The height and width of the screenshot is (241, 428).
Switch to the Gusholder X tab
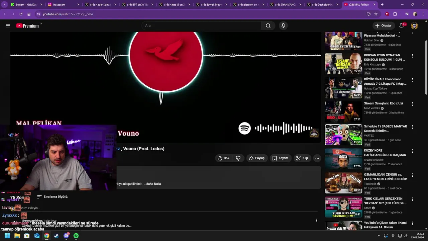click(322, 5)
